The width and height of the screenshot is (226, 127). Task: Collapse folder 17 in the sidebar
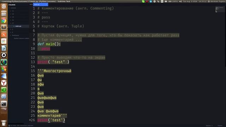(11, 23)
